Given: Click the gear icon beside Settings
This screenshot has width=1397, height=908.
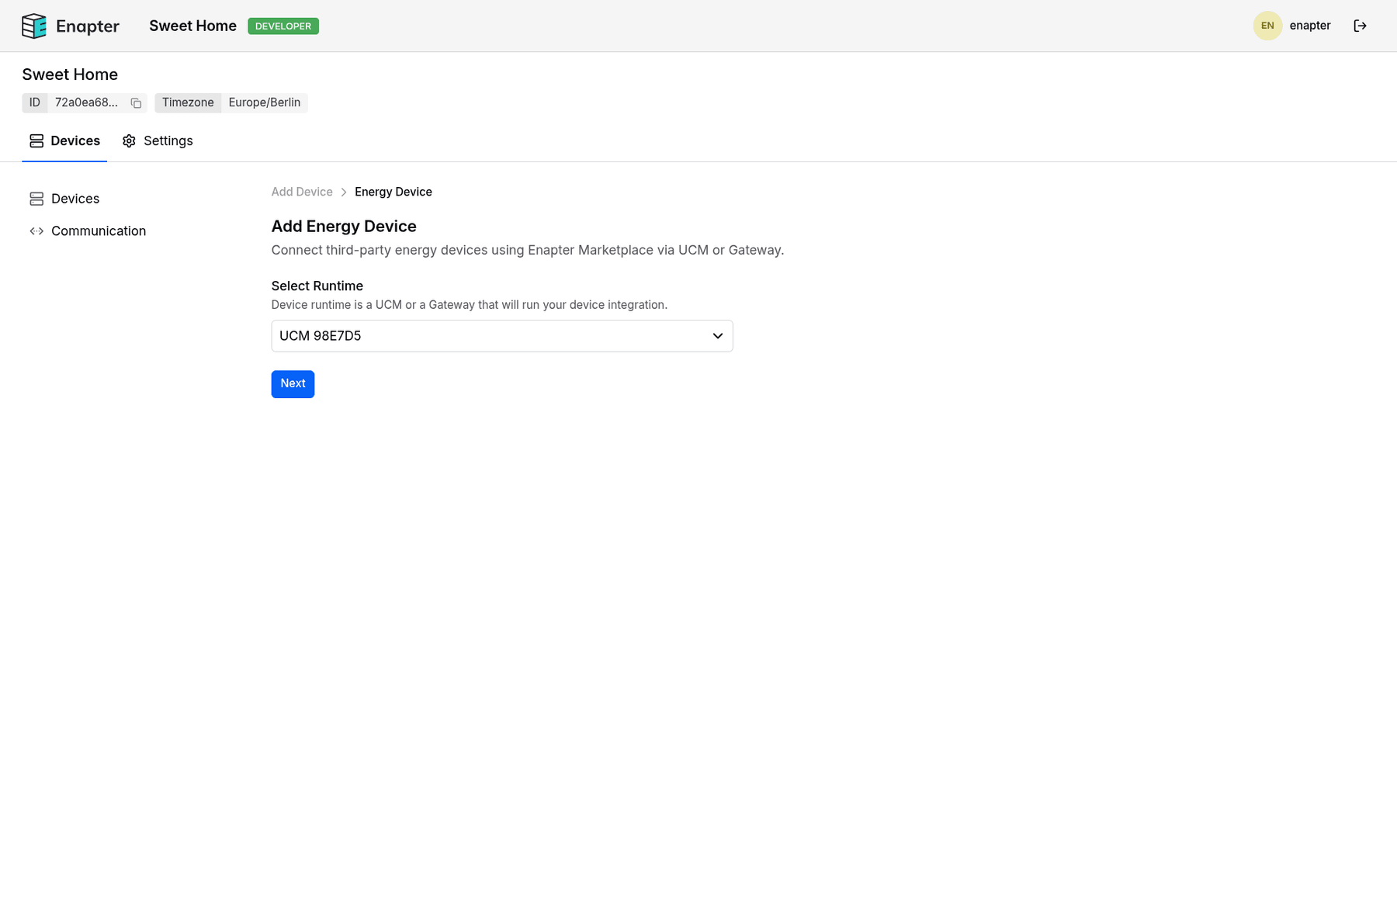Looking at the screenshot, I should click(x=129, y=141).
